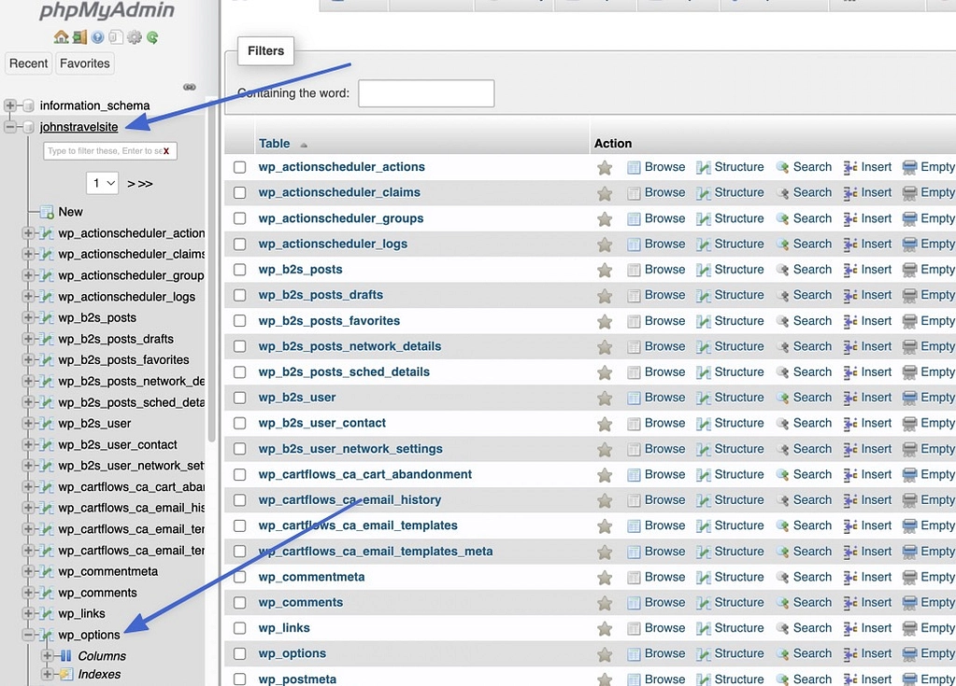This screenshot has height=686, width=956.
Task: Star wp_actionscheduler_actions as a favorite
Action: pos(605,167)
